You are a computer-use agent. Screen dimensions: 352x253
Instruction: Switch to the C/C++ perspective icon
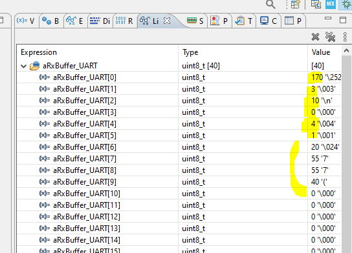point(316,4)
